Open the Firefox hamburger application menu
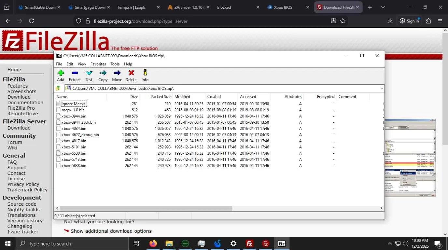The height and width of the screenshot is (250, 448). [440, 21]
